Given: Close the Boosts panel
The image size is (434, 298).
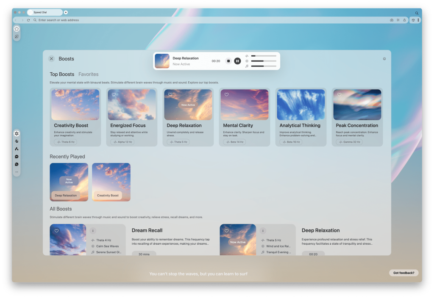Looking at the screenshot, I should [x=51, y=59].
